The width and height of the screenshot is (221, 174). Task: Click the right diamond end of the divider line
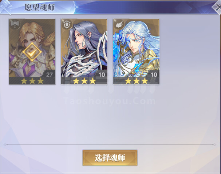tap(214, 145)
